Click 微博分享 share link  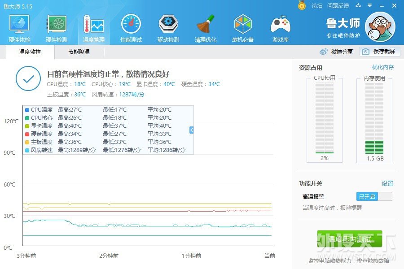(342, 52)
